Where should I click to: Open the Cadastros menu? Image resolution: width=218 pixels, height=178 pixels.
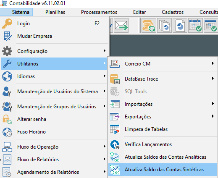pos(173,12)
